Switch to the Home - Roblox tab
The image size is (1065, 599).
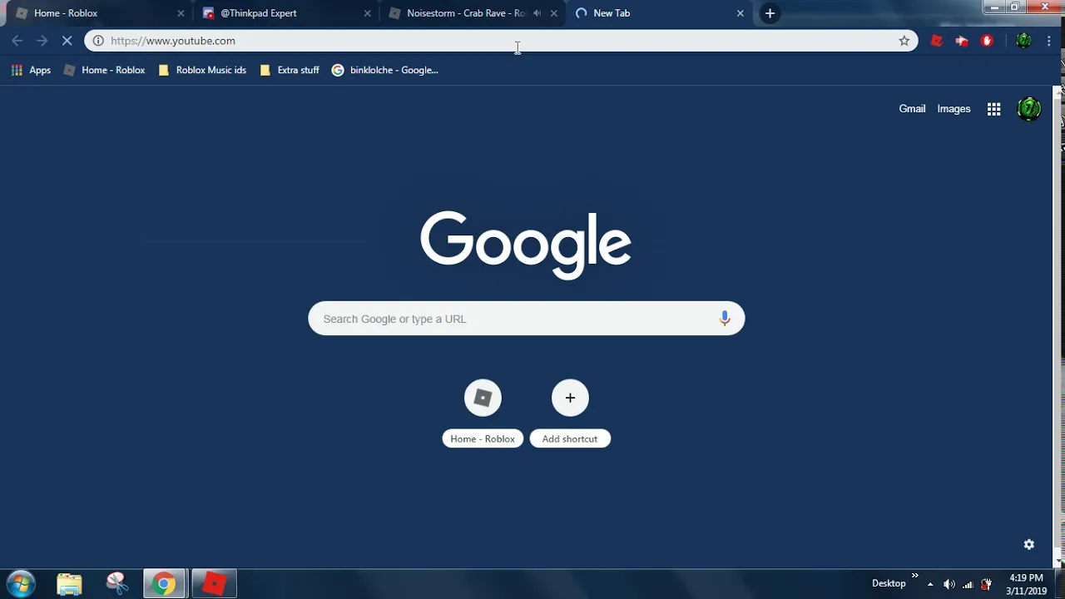(99, 13)
